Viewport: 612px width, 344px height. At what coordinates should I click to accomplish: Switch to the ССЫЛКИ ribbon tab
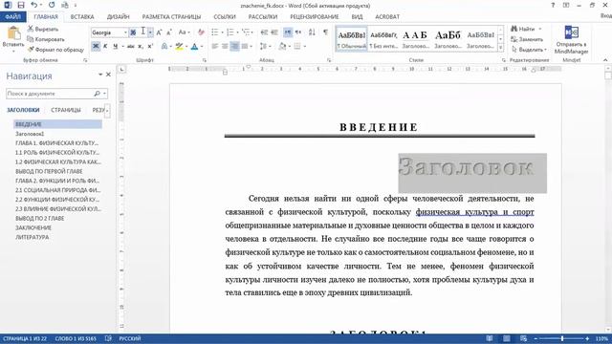coord(225,17)
